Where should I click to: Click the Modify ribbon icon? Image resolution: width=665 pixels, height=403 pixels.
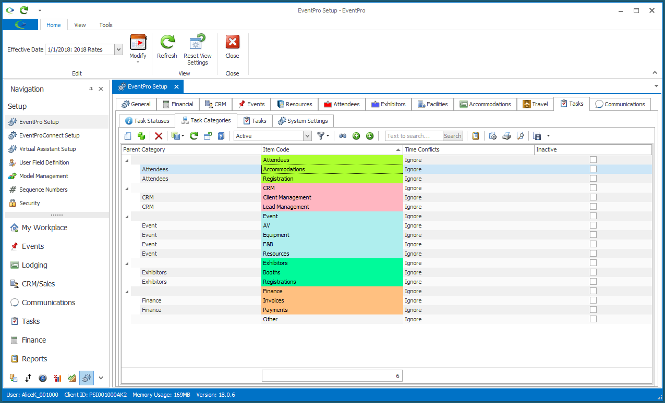138,43
